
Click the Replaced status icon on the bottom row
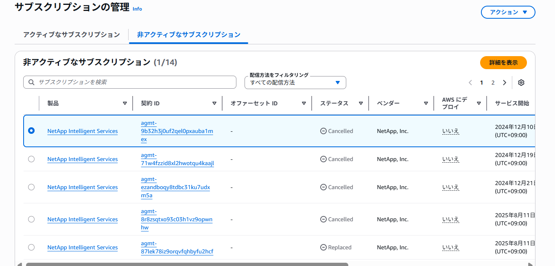point(323,247)
